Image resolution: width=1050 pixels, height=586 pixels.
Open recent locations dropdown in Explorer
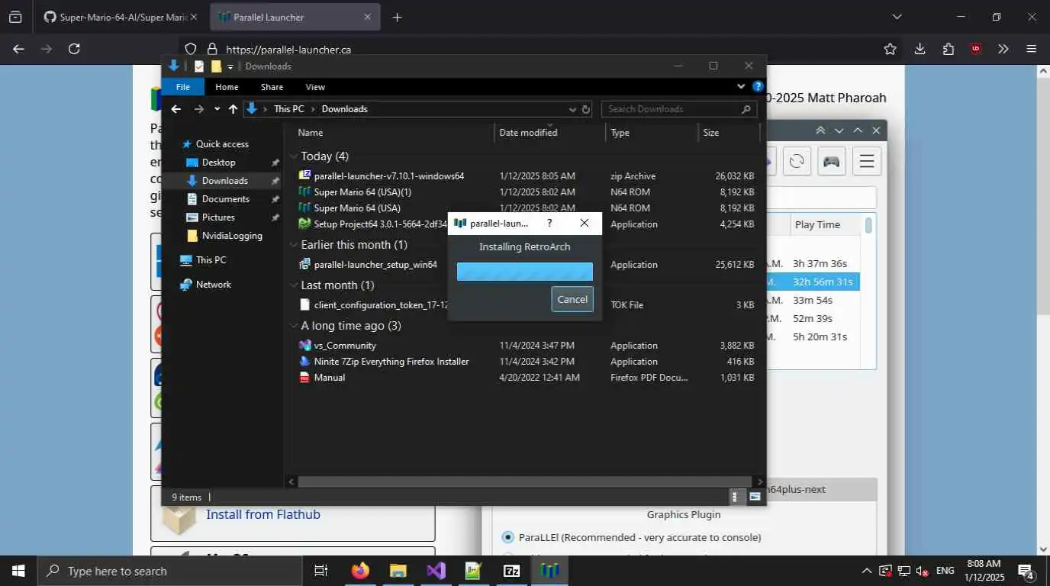tap(217, 109)
